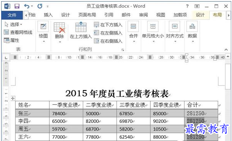Switch to the 页面布局 tab

[87, 15]
